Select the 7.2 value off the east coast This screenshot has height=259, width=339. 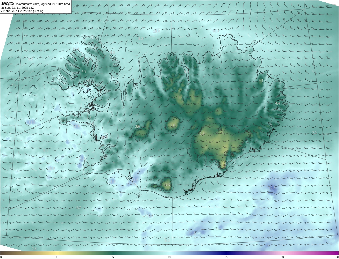pos(314,133)
